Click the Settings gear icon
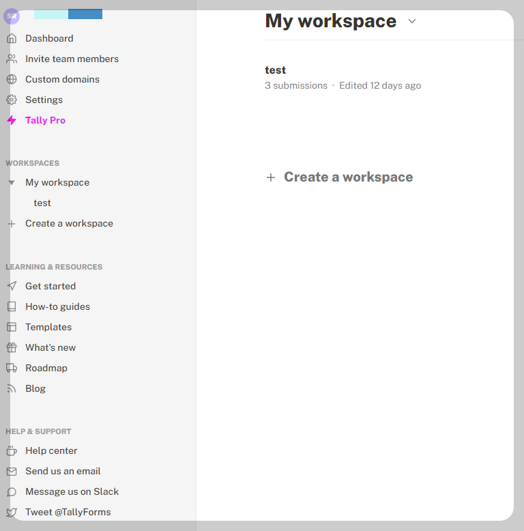524x531 pixels. (12, 100)
